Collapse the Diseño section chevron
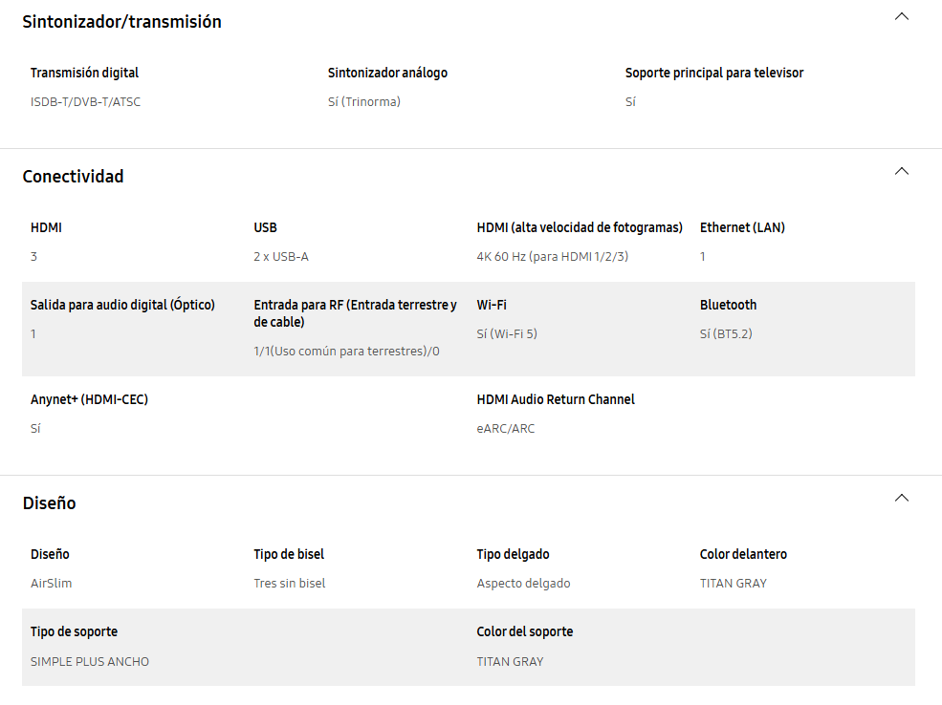 click(901, 498)
